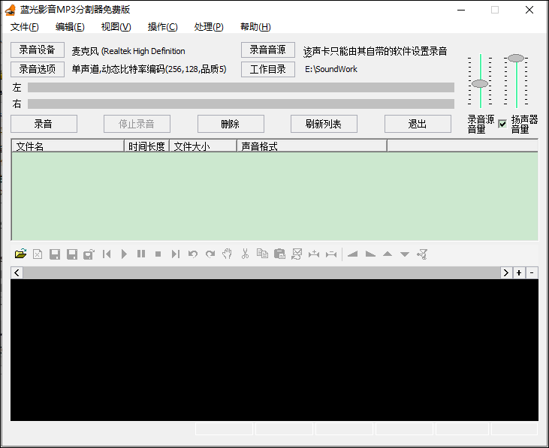Click the left arrow of waveform scrollbar
The height and width of the screenshot is (448, 549).
(17, 272)
